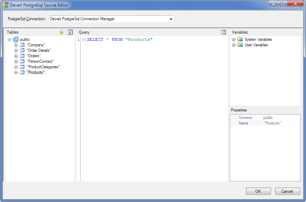The image size is (306, 202).
Task: Open the PostgreSql Connection dropdown
Action: pyautogui.click(x=171, y=19)
